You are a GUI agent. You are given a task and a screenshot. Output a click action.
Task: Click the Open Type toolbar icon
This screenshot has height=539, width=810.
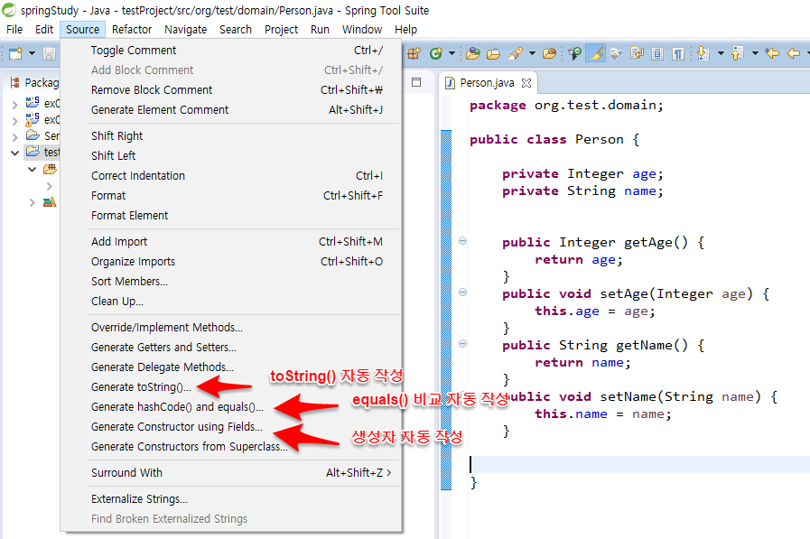[472, 53]
